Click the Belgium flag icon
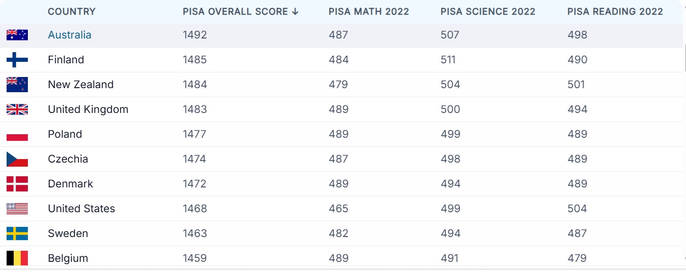 (17, 258)
